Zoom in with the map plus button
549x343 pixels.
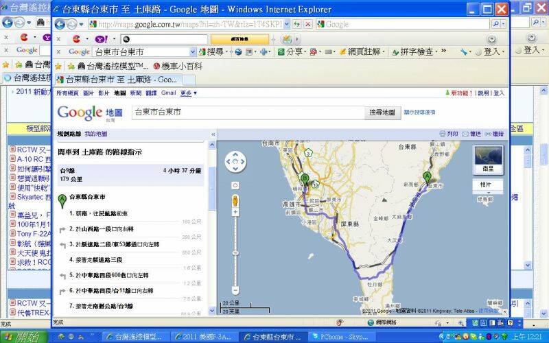tap(235, 212)
